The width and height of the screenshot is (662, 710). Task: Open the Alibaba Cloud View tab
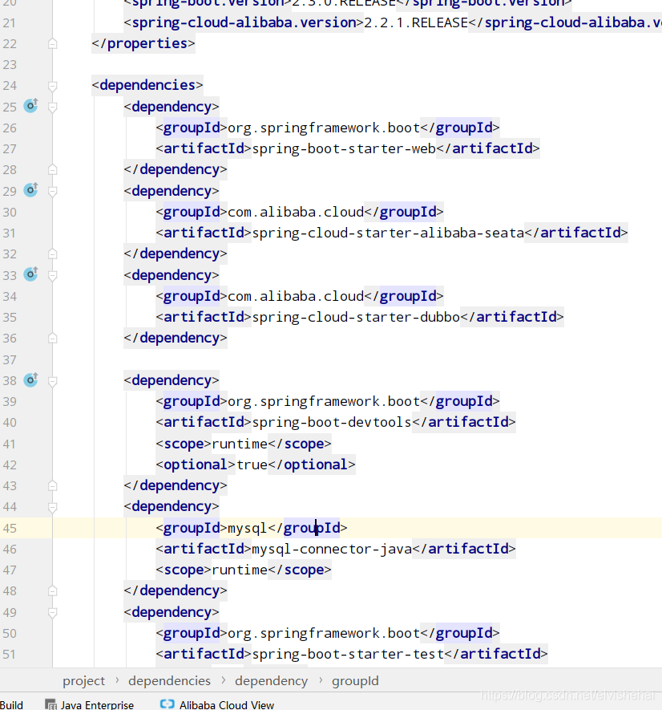pos(217,704)
